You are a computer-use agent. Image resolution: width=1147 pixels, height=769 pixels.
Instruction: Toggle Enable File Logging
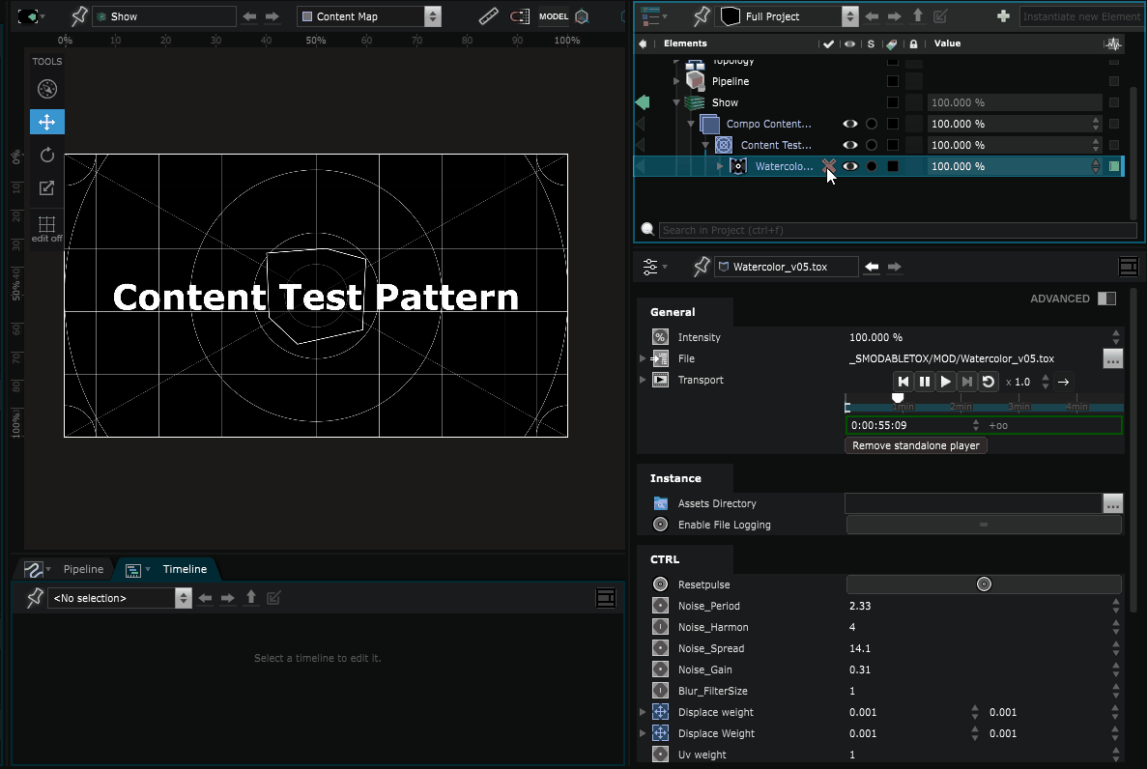(x=983, y=525)
